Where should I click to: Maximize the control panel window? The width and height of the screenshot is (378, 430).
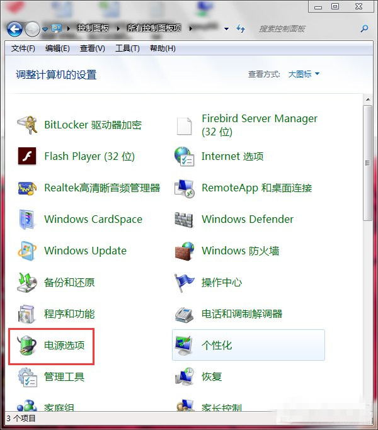click(335, 6)
